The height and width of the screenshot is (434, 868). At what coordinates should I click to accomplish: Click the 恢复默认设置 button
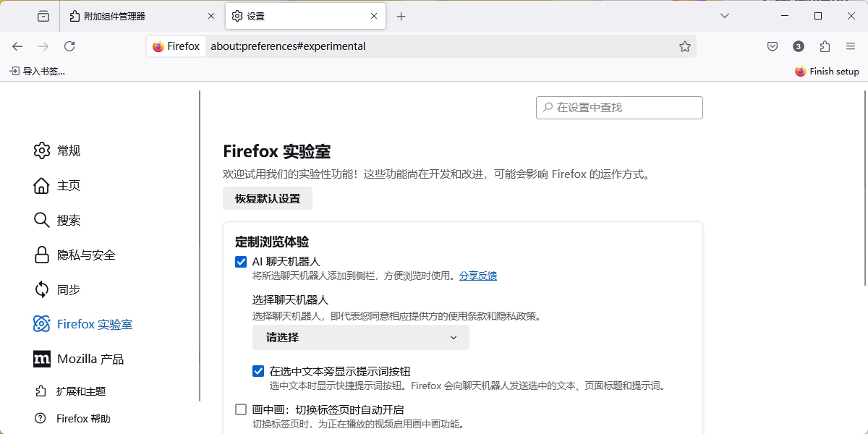[x=267, y=199]
